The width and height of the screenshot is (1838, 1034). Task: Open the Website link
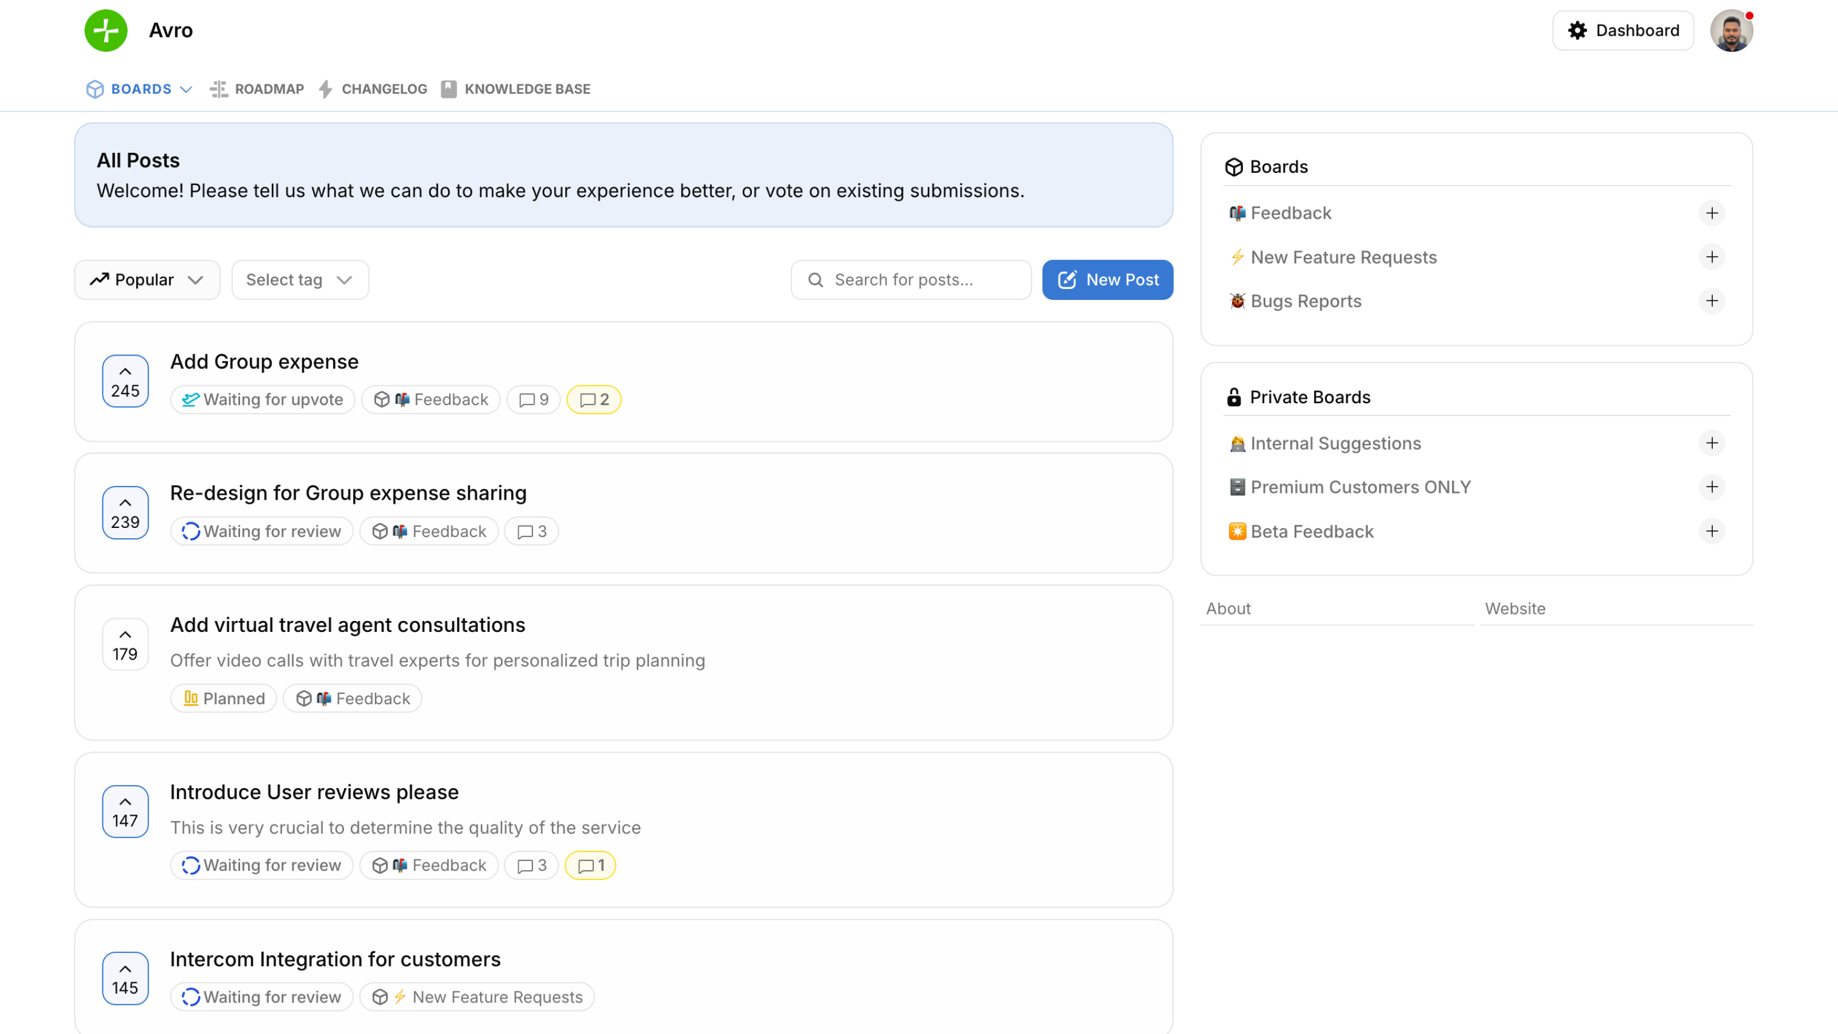pos(1515,608)
